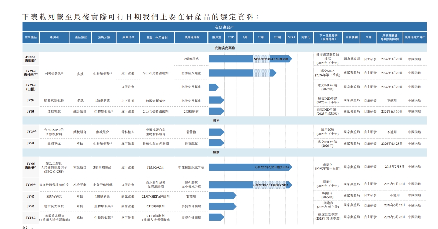This screenshot has width=438, height=229.
Task: Click the 主管機關 column header
Action: [x=351, y=37]
